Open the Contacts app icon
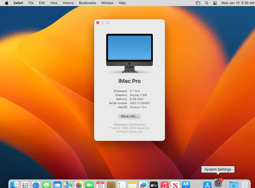Screen dimensions: 255x188 [x=111, y=185]
